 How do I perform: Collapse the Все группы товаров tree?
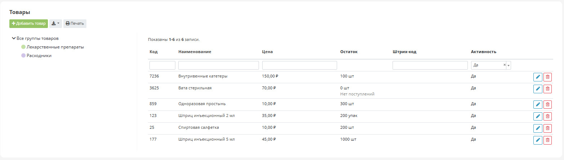(x=14, y=38)
